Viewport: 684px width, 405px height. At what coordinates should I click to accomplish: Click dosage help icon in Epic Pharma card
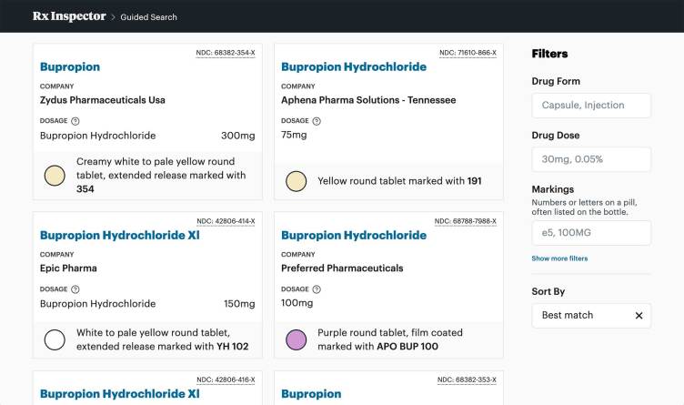pyautogui.click(x=75, y=289)
